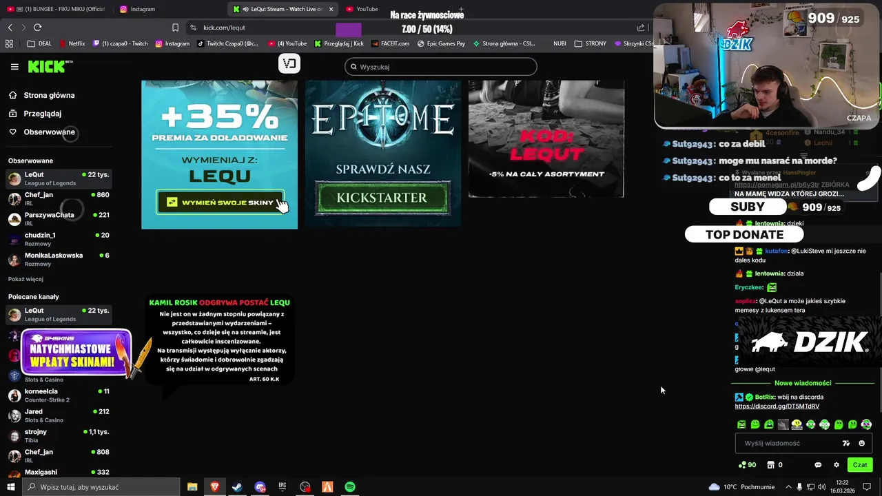Insert the yellow smiley emote
The height and width of the screenshot is (496, 882).
(x=797, y=424)
